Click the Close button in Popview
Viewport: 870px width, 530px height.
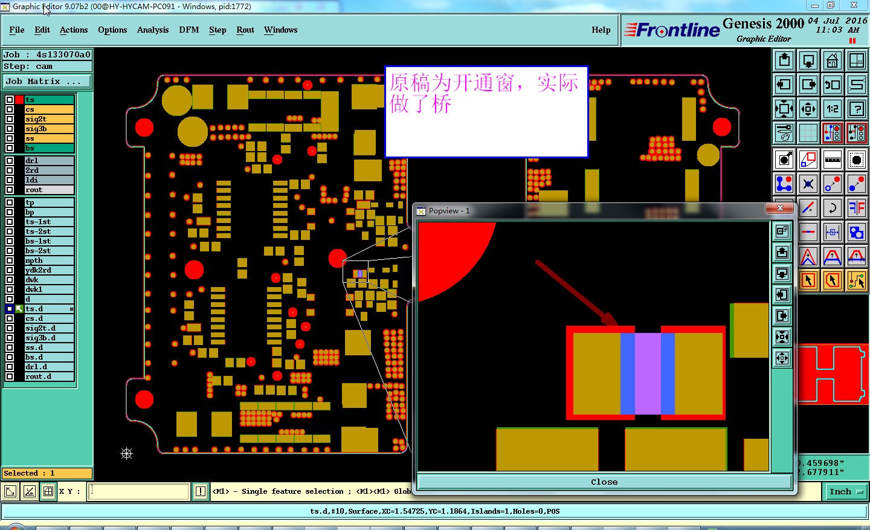pyautogui.click(x=604, y=482)
